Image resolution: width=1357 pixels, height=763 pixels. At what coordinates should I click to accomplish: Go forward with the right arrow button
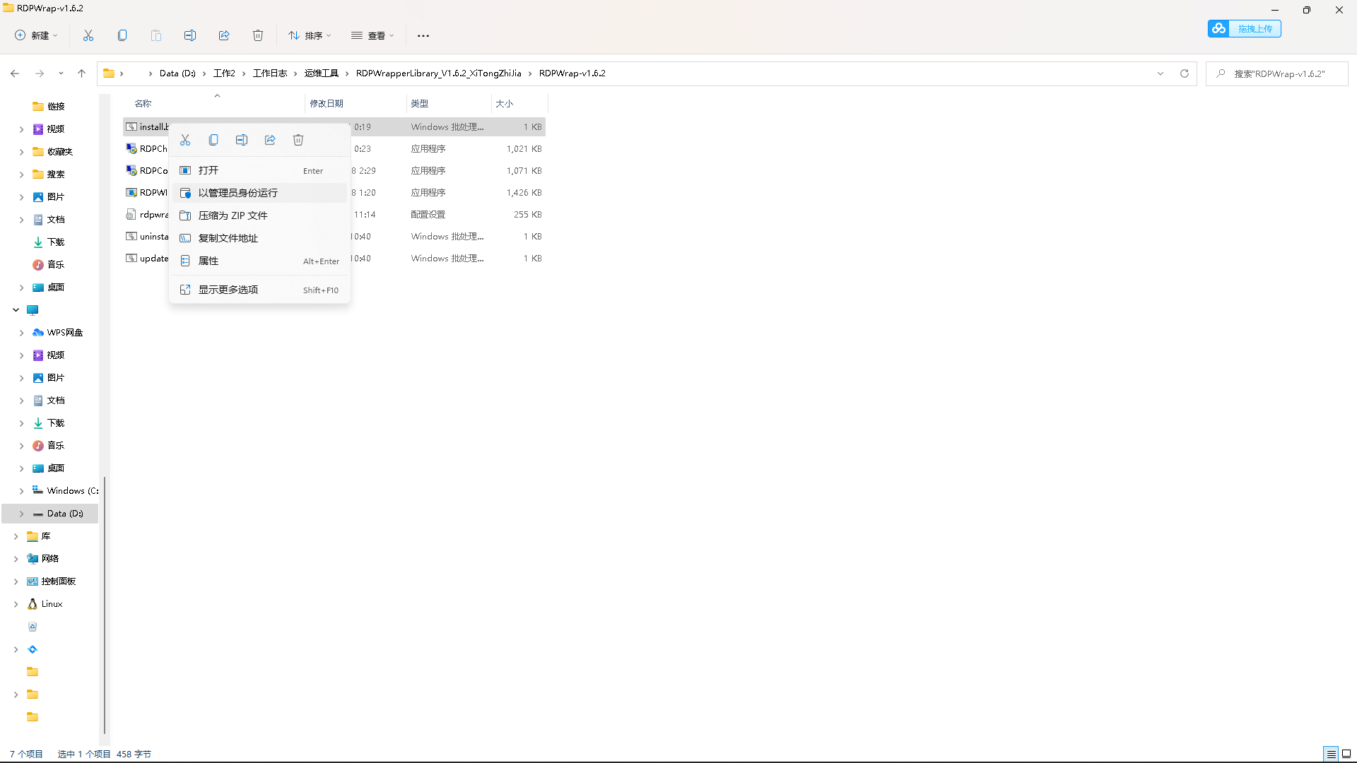tap(40, 73)
